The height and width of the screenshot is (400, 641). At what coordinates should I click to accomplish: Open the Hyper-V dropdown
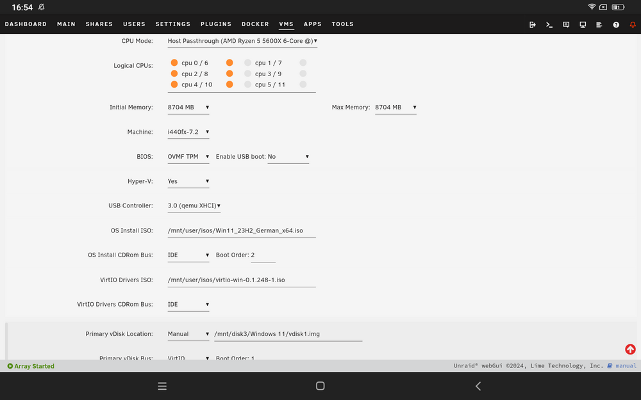[x=188, y=181]
